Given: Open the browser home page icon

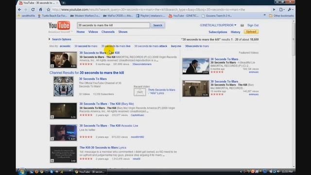Looking at the screenshot, I should coord(40,10).
